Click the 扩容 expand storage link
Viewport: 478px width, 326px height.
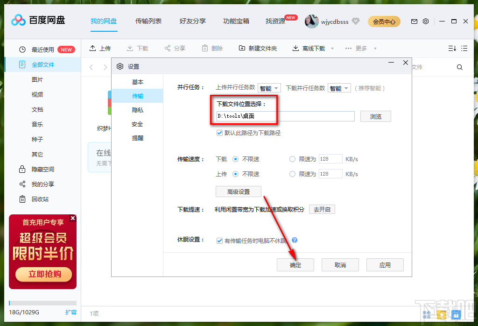[71, 312]
